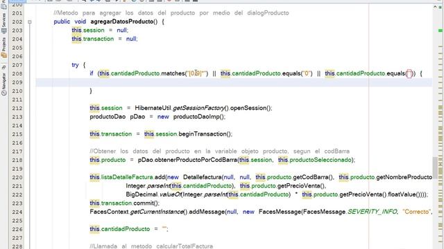Click 'getCodBarra()' on line 220
Image resolution: width=444 pixels, height=249 pixels.
coord(313,177)
